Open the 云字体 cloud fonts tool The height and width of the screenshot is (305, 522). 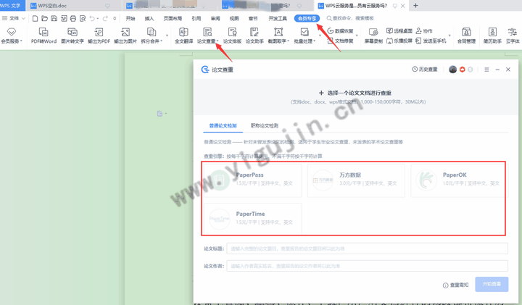513,35
